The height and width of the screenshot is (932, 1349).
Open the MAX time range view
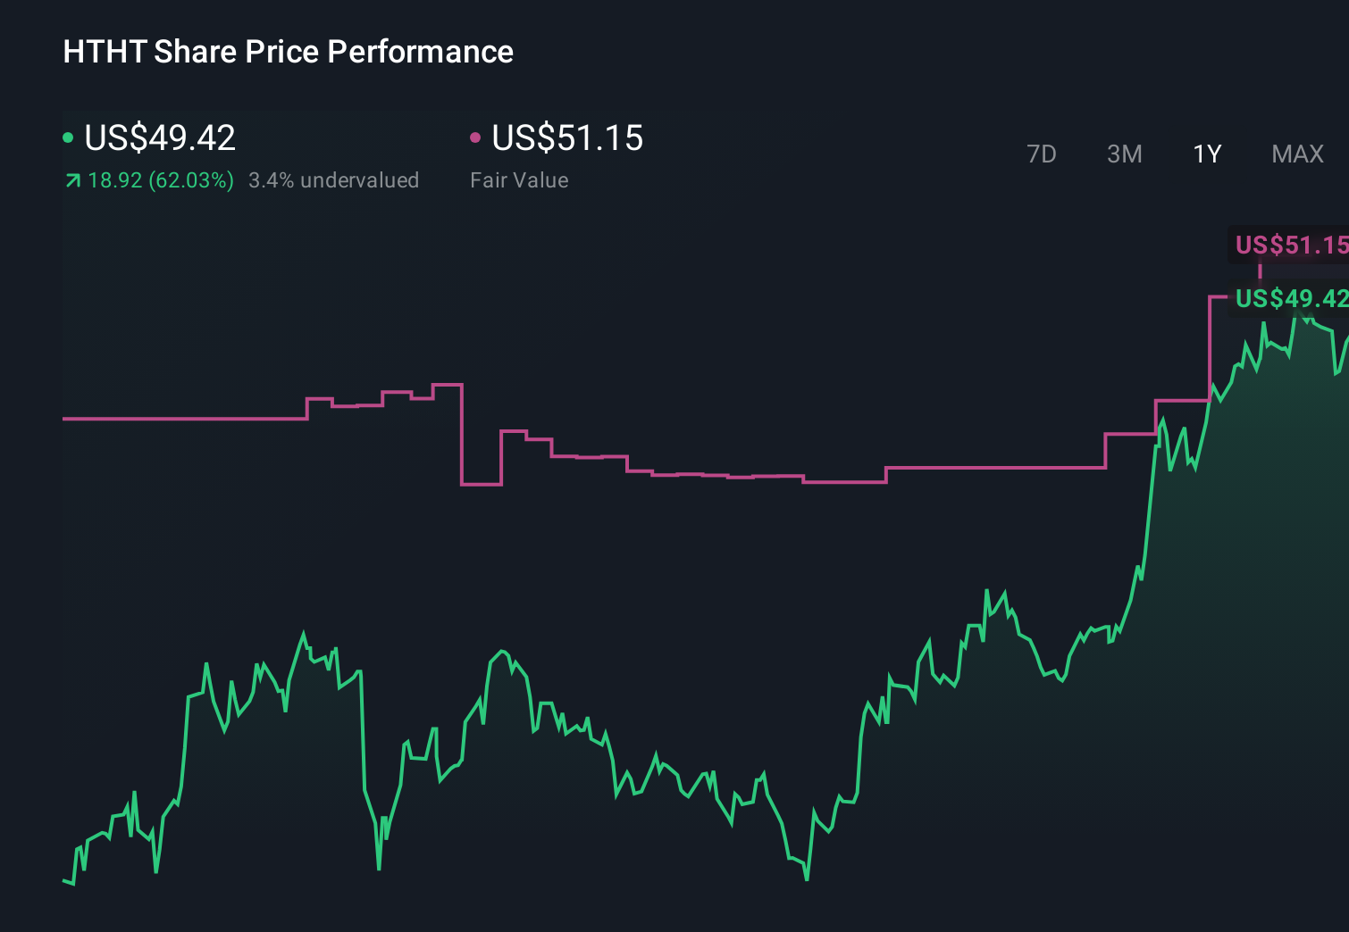click(1296, 154)
